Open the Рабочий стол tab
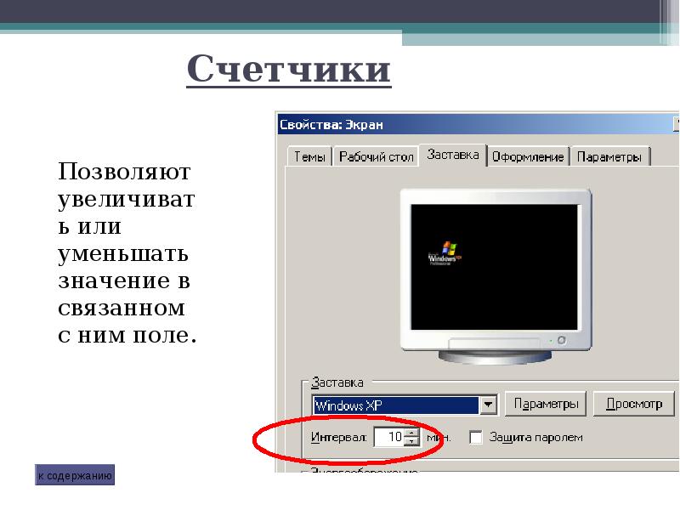Image resolution: width=680 pixels, height=510 pixels. (376, 157)
